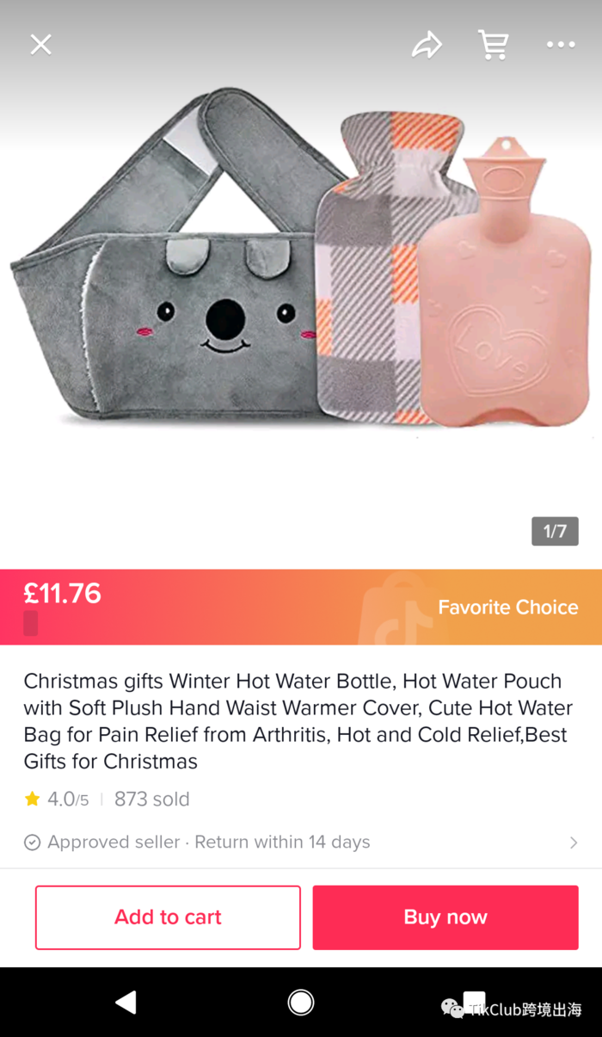Close the product page with X icon
602x1037 pixels.
[x=41, y=45]
